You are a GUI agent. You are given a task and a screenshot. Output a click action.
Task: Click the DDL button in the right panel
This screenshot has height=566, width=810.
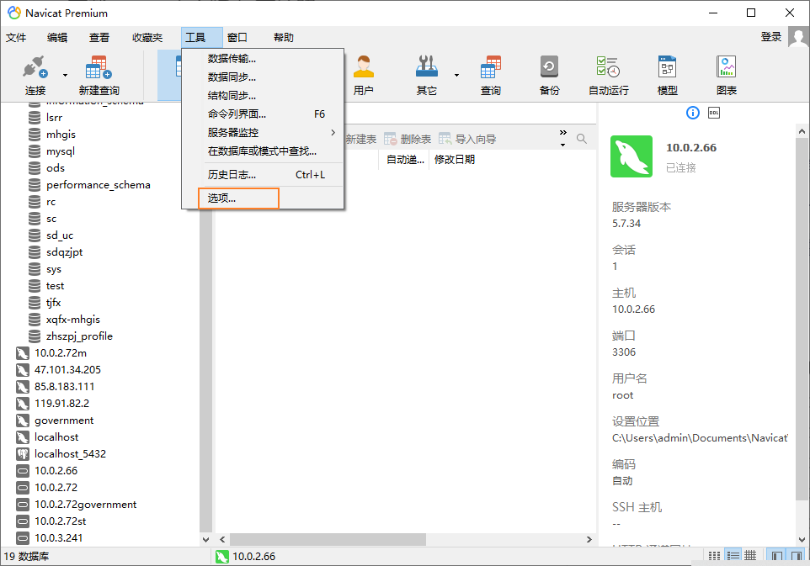tap(713, 112)
